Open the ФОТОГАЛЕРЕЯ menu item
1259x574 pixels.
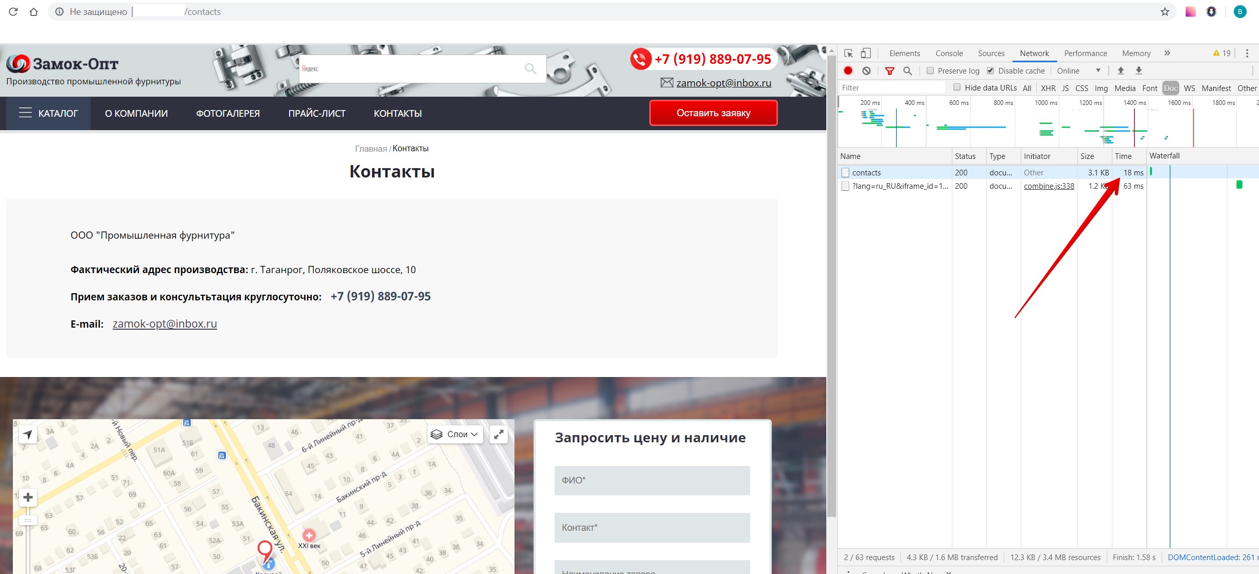click(228, 113)
